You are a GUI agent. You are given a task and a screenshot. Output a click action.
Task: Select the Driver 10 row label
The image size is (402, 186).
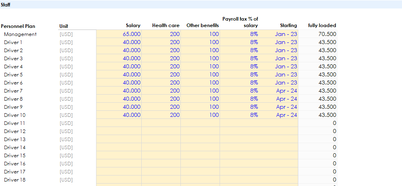(x=15, y=115)
